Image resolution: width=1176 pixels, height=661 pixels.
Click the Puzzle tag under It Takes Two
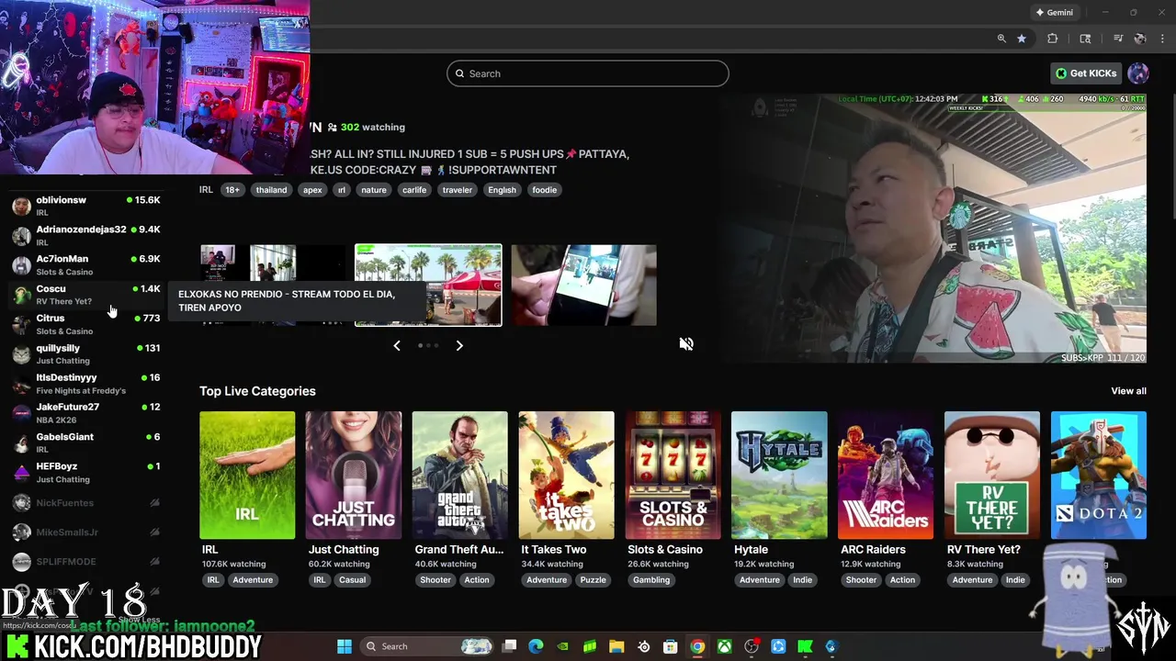[x=593, y=580]
